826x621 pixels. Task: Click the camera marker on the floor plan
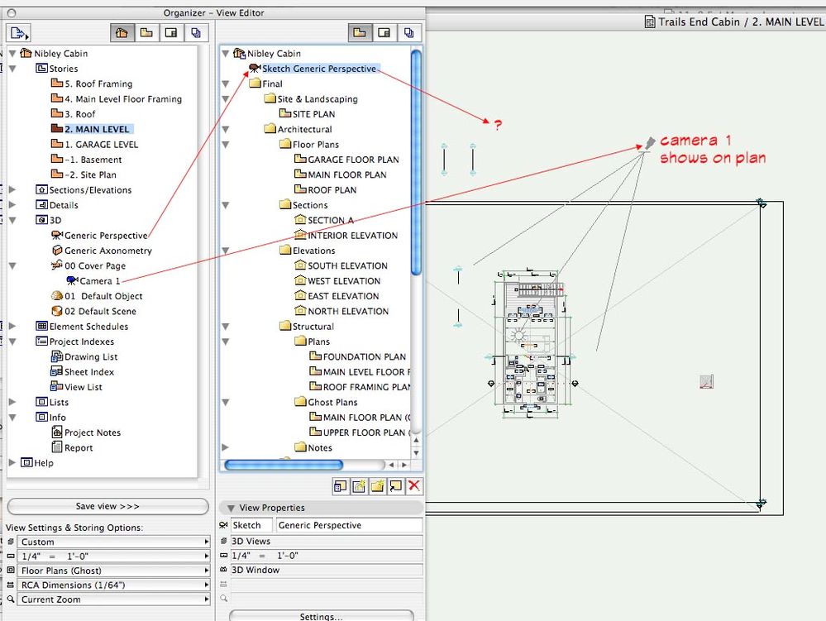click(x=650, y=144)
